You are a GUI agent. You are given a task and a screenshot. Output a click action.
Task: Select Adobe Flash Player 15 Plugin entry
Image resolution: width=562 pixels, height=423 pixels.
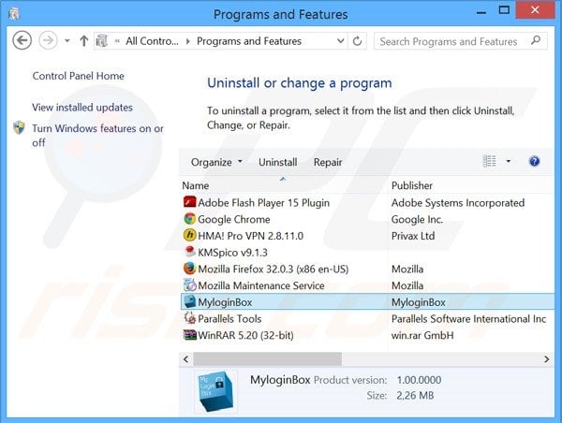click(264, 203)
